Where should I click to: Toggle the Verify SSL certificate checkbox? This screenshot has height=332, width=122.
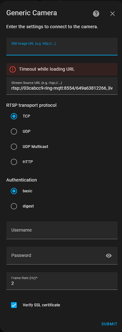pos(14,305)
